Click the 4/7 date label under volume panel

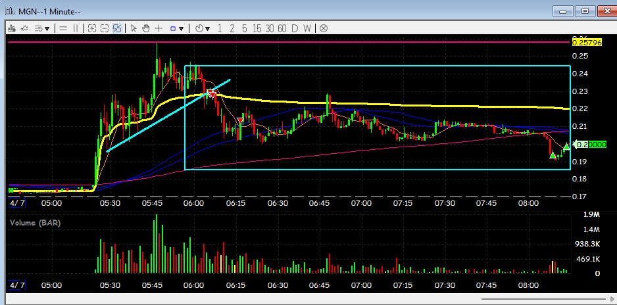(17, 285)
